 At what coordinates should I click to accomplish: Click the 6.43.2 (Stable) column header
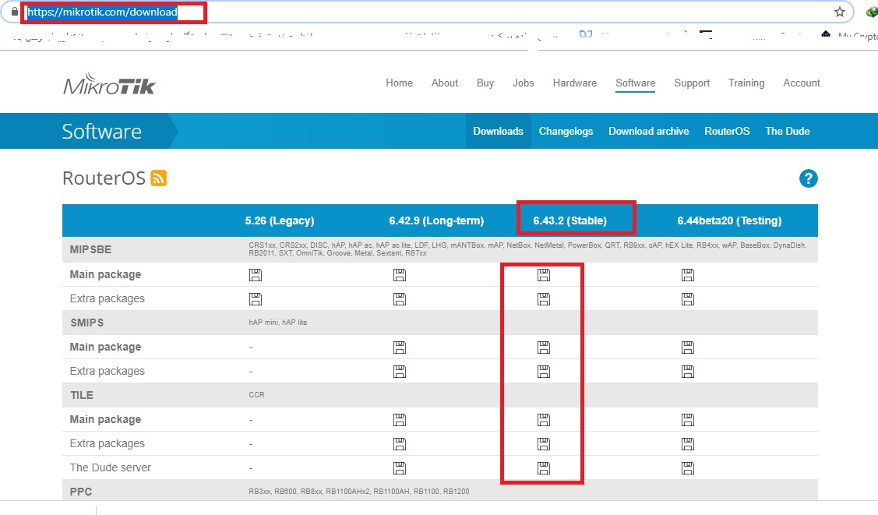pyautogui.click(x=570, y=220)
